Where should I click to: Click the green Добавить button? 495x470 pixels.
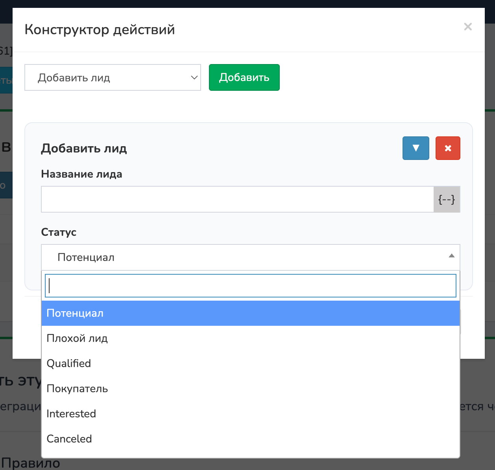click(x=244, y=77)
